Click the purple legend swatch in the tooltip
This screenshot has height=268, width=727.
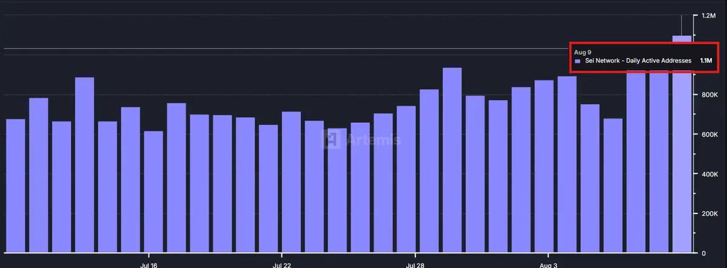pos(577,61)
